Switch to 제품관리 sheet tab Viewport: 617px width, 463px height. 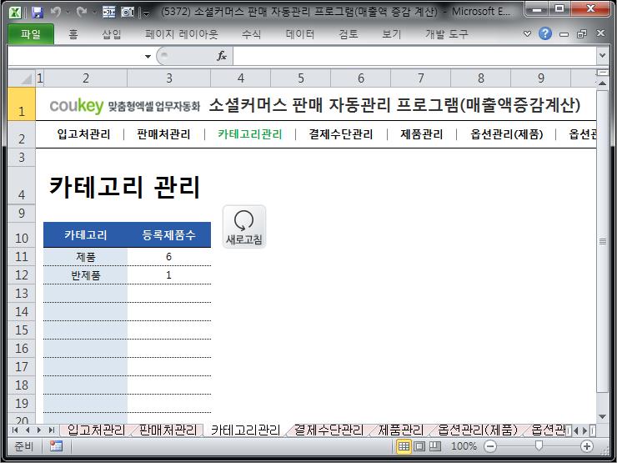pos(400,430)
